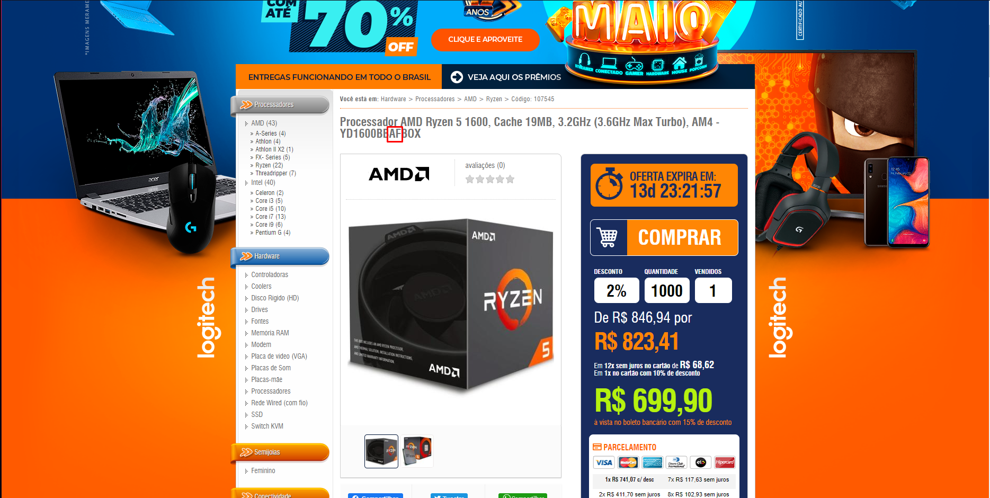The width and height of the screenshot is (990, 498).
Task: Open the Semijoias sidebar section header
Action: coord(280,452)
